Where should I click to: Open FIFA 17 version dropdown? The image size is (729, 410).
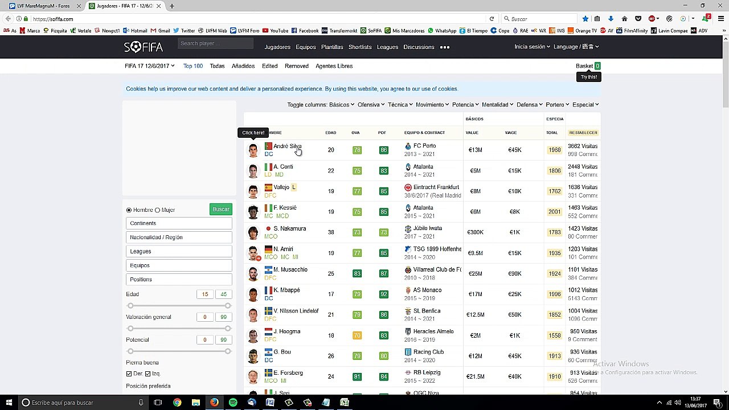pos(150,66)
